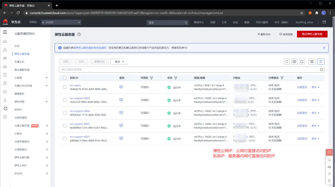Expand the 云硬盘 sidebar item
335x187 pixels.
coord(31,78)
